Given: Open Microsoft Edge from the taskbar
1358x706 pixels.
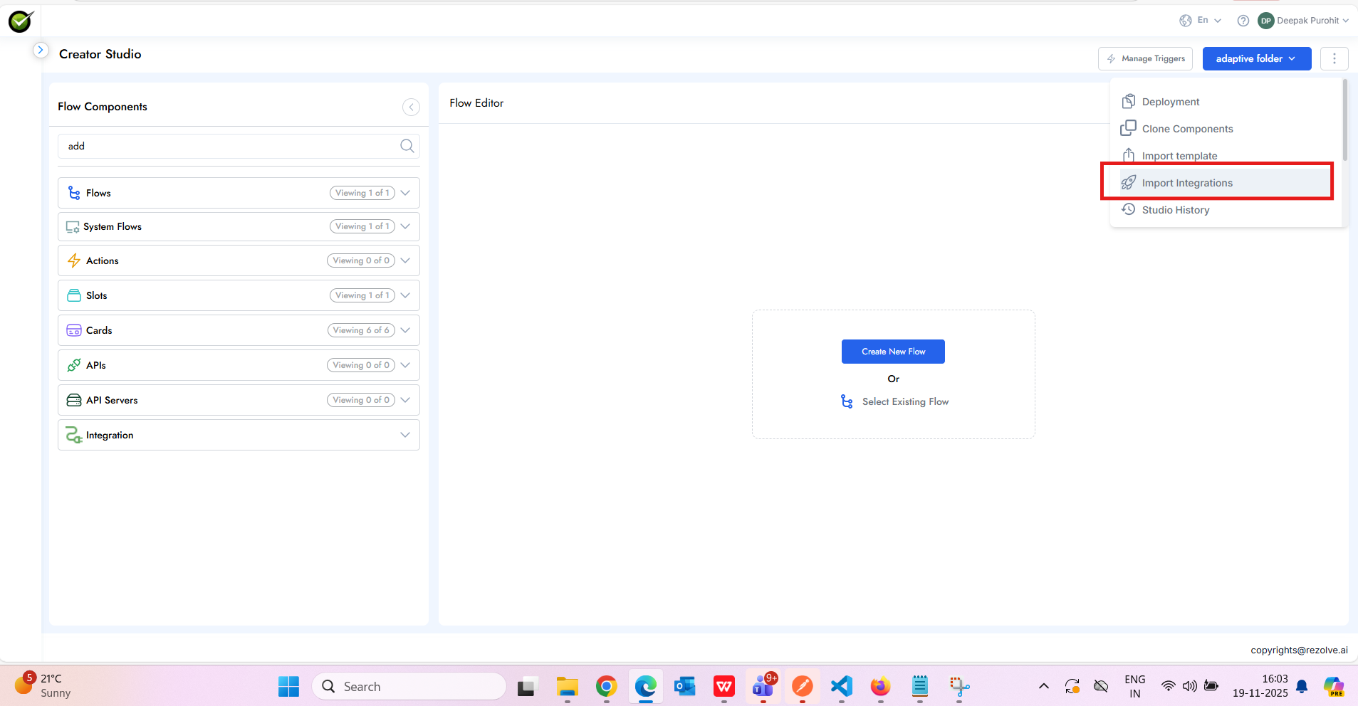Looking at the screenshot, I should click(x=644, y=686).
